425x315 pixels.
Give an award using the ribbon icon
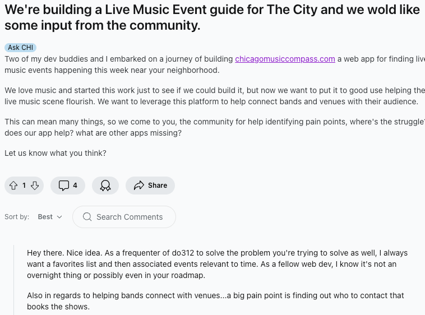[x=105, y=186]
